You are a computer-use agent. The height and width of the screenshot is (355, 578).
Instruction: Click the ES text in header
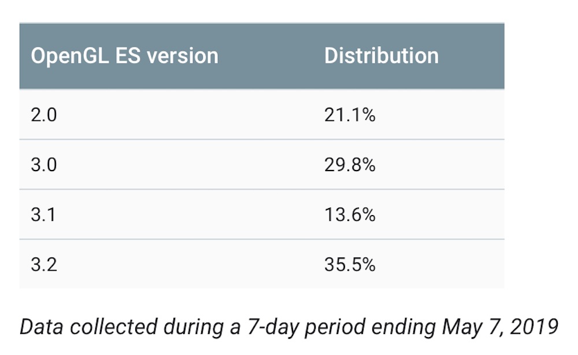point(128,56)
